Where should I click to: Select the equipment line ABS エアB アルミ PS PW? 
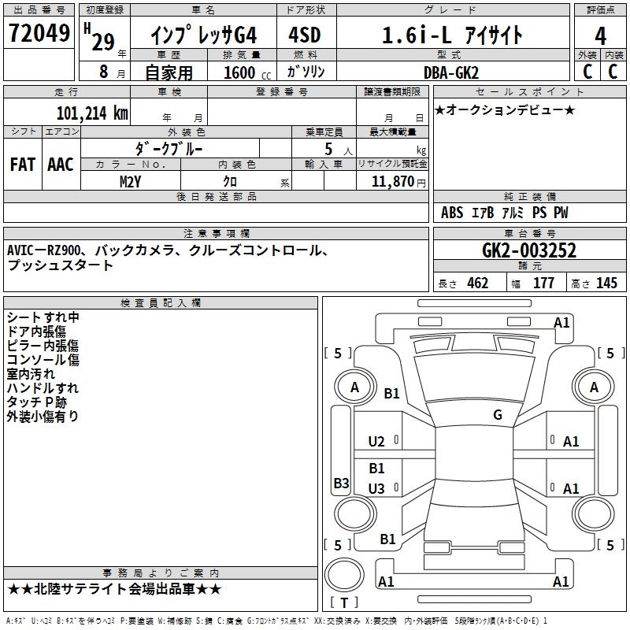504,213
